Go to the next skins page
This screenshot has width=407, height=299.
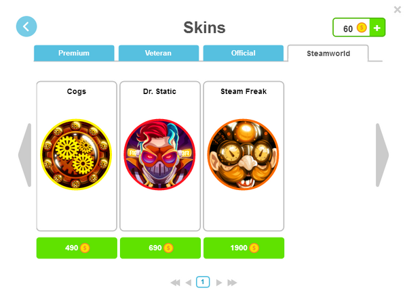tap(219, 283)
